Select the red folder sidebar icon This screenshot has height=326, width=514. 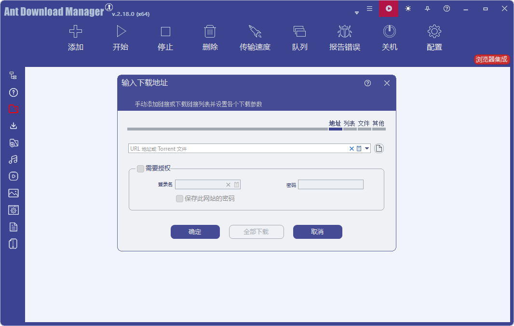(x=13, y=109)
